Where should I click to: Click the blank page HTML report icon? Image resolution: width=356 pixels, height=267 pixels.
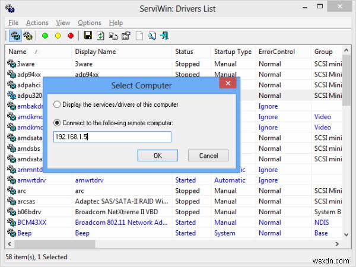coord(139,36)
